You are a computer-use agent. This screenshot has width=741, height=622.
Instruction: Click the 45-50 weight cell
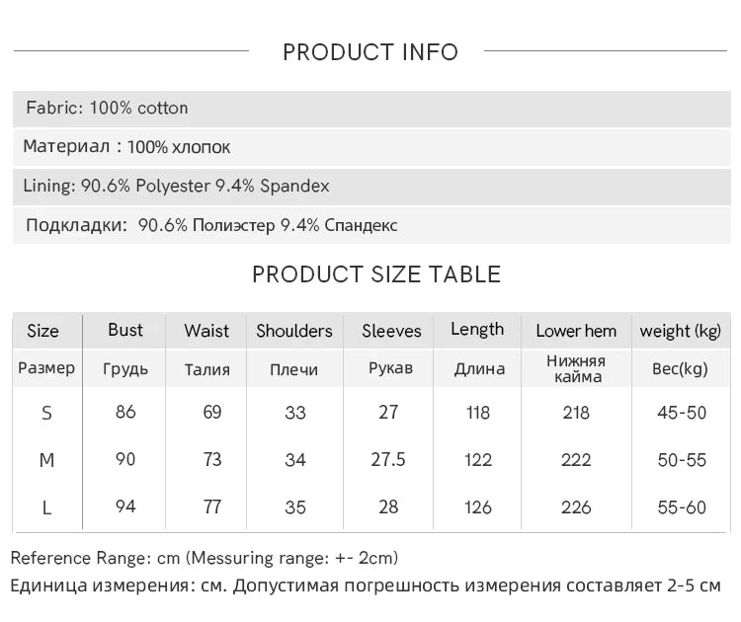click(x=682, y=413)
